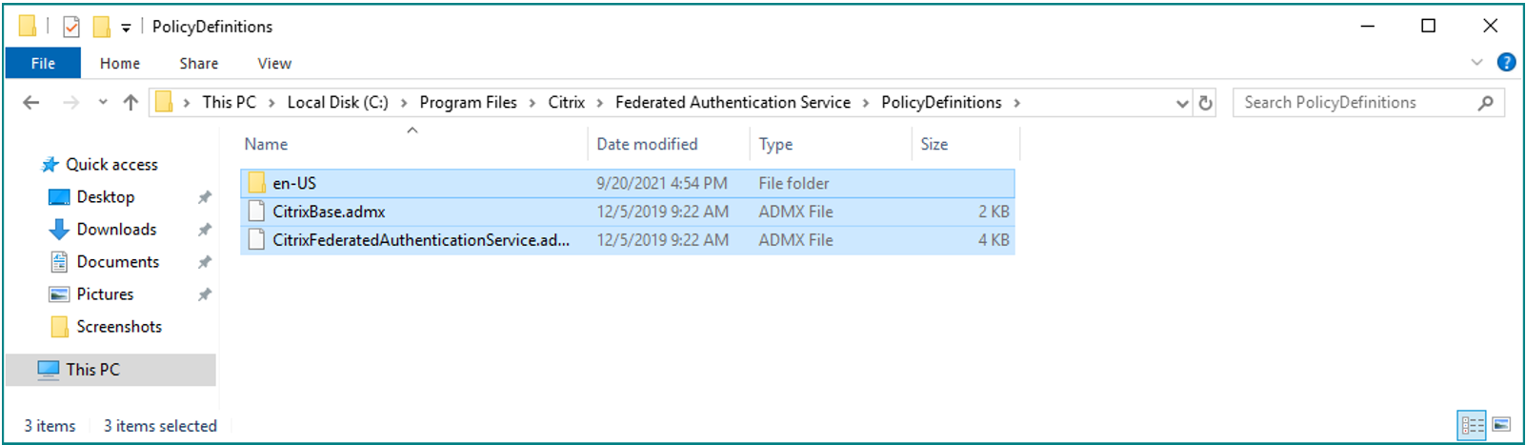Click the search magnifier icon
Image resolution: width=1526 pixels, height=445 pixels.
1485,103
